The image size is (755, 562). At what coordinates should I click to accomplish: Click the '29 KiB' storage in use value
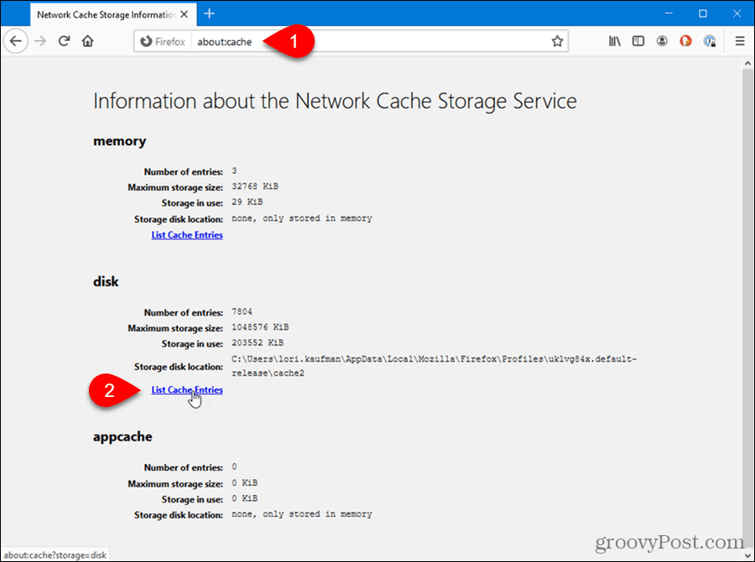(247, 202)
